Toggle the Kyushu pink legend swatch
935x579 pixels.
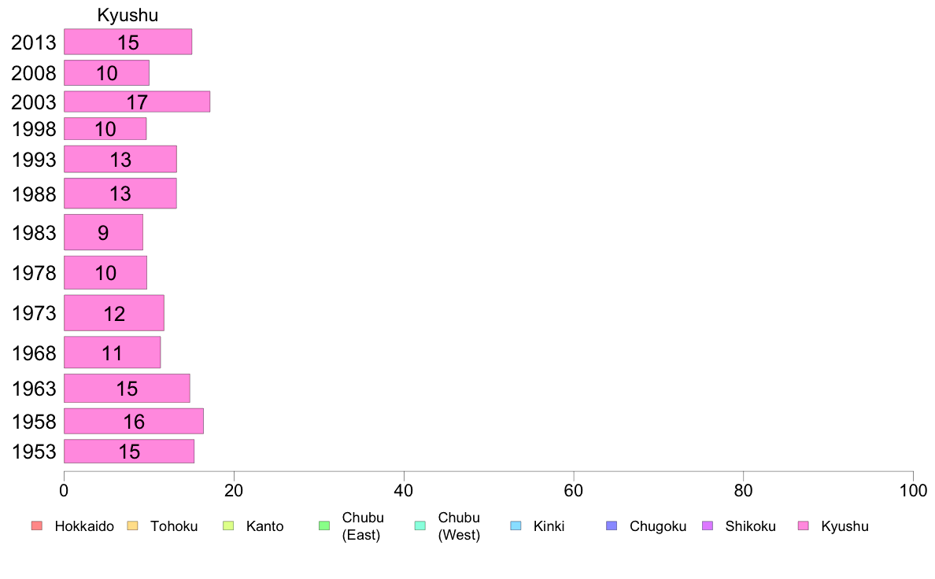(804, 526)
